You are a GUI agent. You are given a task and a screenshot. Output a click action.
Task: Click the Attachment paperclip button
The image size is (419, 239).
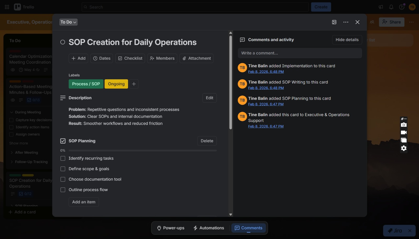tap(196, 58)
